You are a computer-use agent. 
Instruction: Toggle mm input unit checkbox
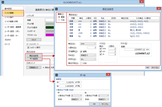pyautogui.click(x=101, y=49)
